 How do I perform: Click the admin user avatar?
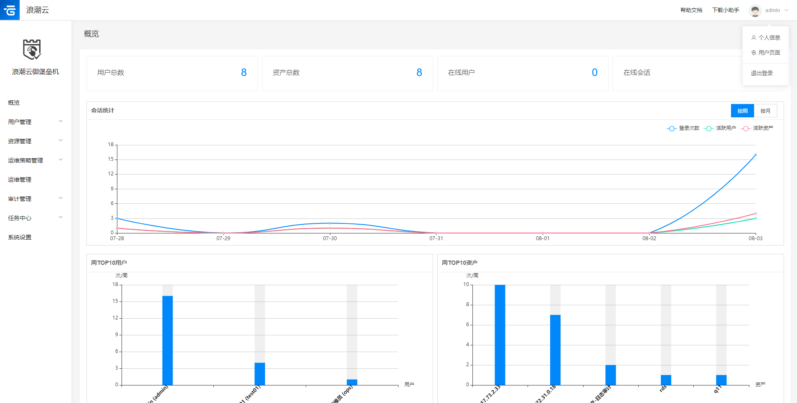click(x=755, y=10)
